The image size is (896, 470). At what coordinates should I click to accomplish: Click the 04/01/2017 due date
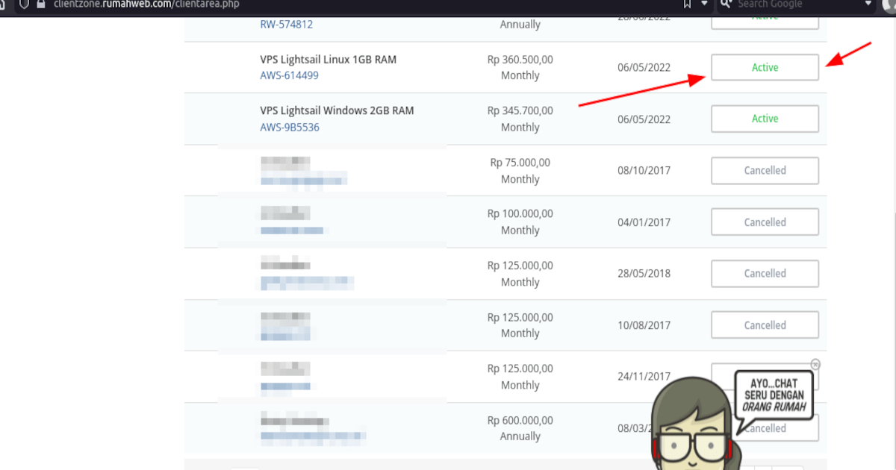click(x=644, y=222)
